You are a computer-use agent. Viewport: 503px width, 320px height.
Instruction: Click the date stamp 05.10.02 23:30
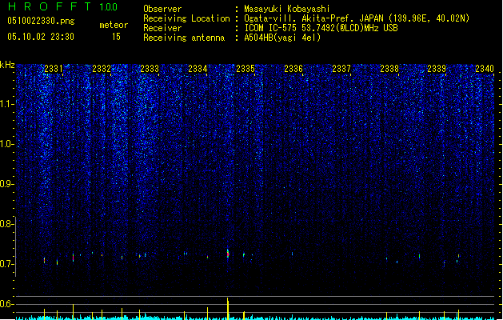[x=41, y=37]
